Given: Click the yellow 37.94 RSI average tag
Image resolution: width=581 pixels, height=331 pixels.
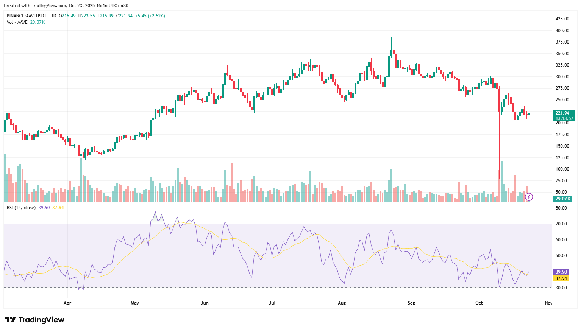Looking at the screenshot, I should tap(561, 278).
